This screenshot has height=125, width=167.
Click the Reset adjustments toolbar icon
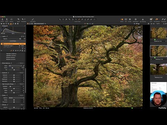pos(18,19)
